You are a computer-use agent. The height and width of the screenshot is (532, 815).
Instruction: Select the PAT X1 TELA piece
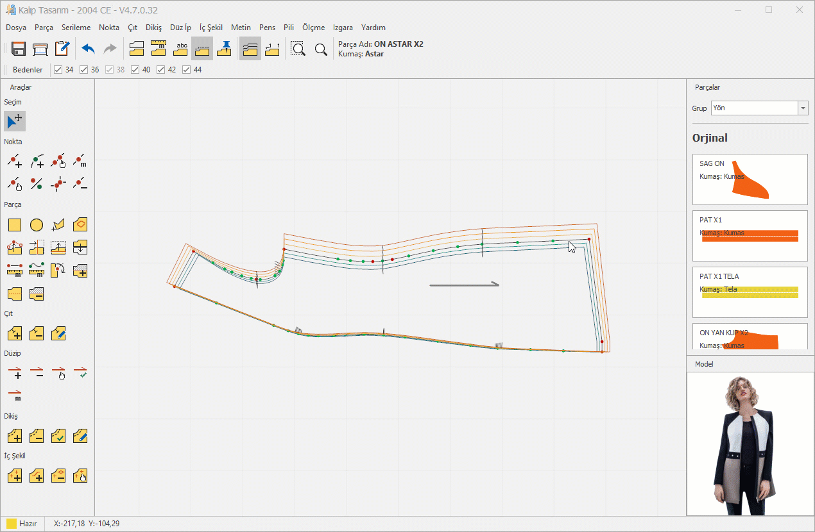tap(750, 292)
